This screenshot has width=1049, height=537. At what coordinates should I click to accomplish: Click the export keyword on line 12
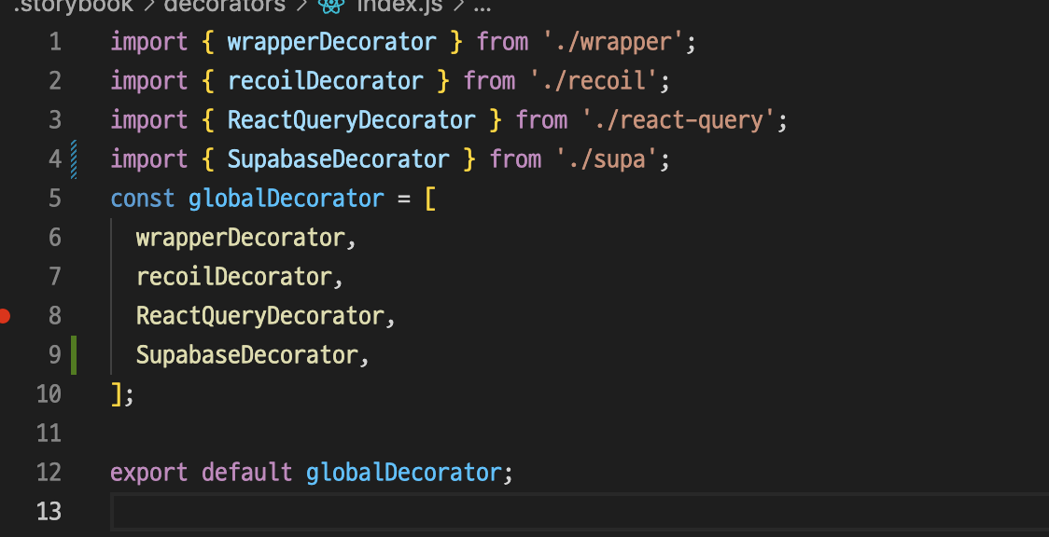tap(149, 473)
